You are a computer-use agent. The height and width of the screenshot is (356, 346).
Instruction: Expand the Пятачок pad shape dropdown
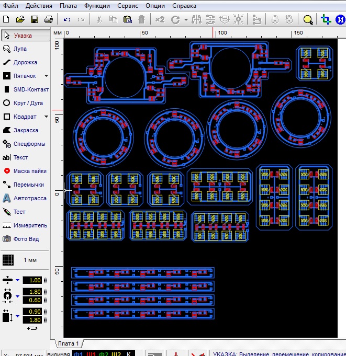click(46, 76)
